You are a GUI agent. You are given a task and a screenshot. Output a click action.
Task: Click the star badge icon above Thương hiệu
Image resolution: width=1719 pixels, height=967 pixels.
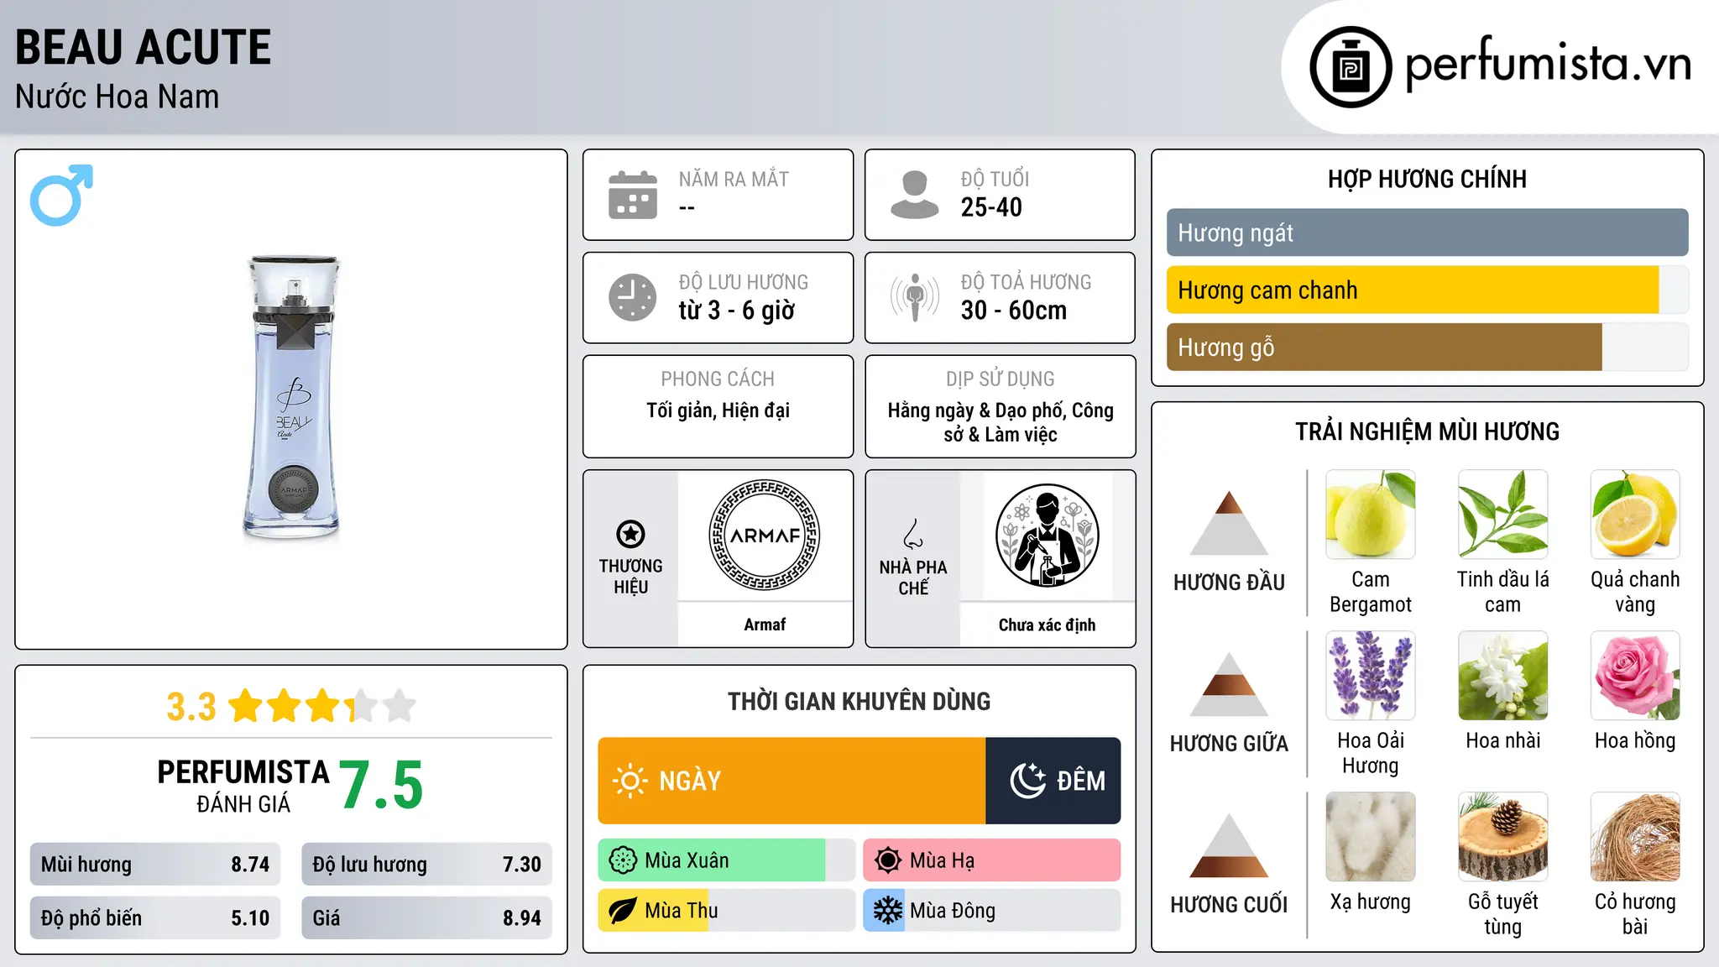coord(630,534)
